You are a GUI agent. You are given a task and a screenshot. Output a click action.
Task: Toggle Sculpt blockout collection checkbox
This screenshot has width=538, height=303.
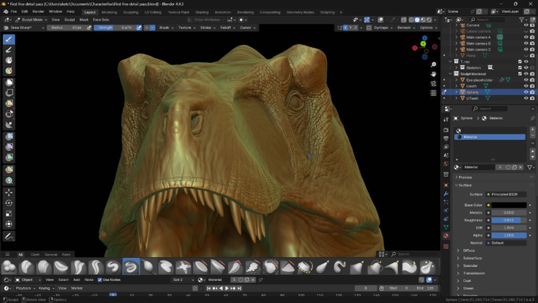[x=520, y=74]
